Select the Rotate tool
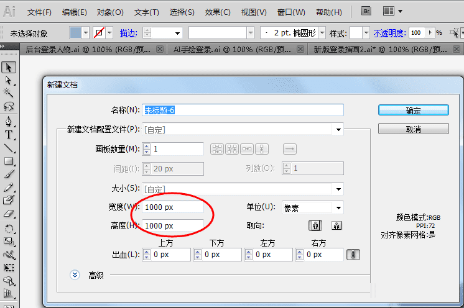 (x=9, y=229)
